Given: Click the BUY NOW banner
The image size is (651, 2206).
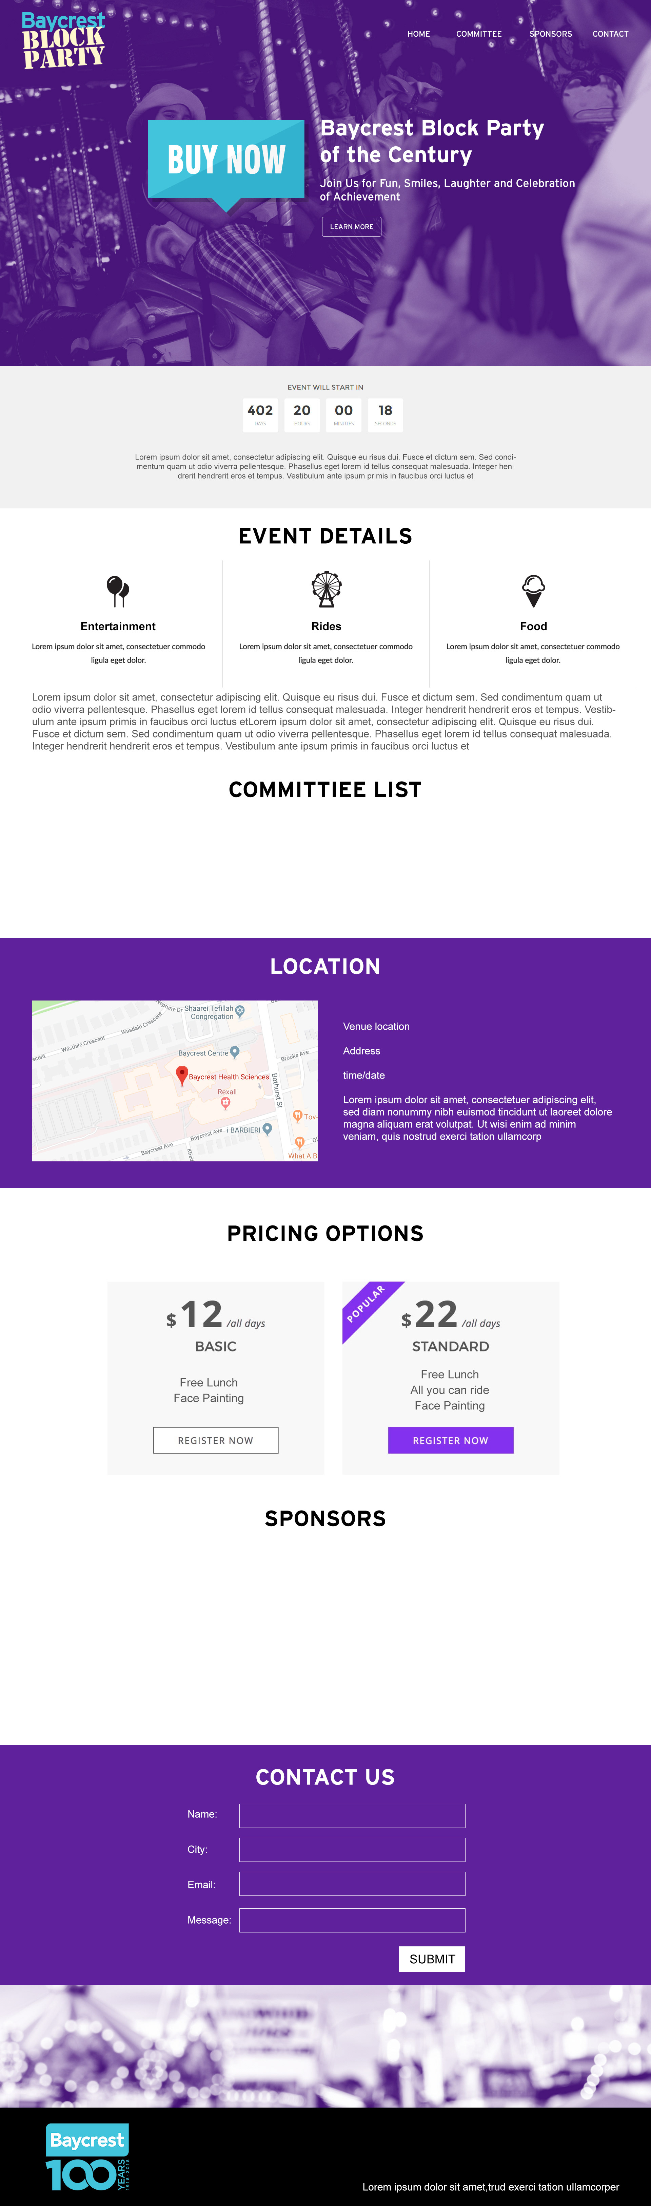Looking at the screenshot, I should [x=226, y=164].
